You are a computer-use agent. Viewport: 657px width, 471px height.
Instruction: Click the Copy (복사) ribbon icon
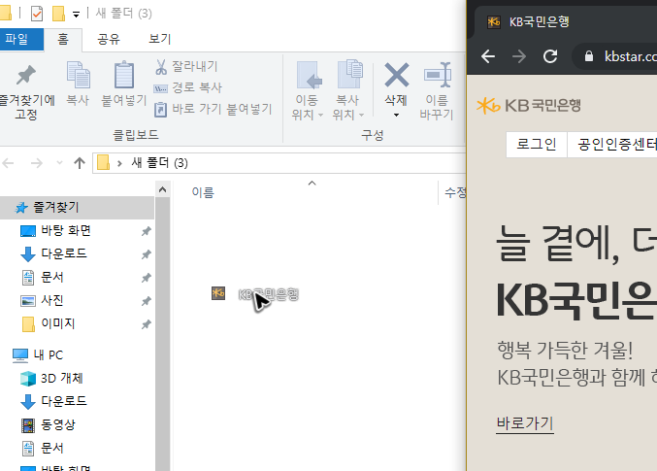pos(79,76)
